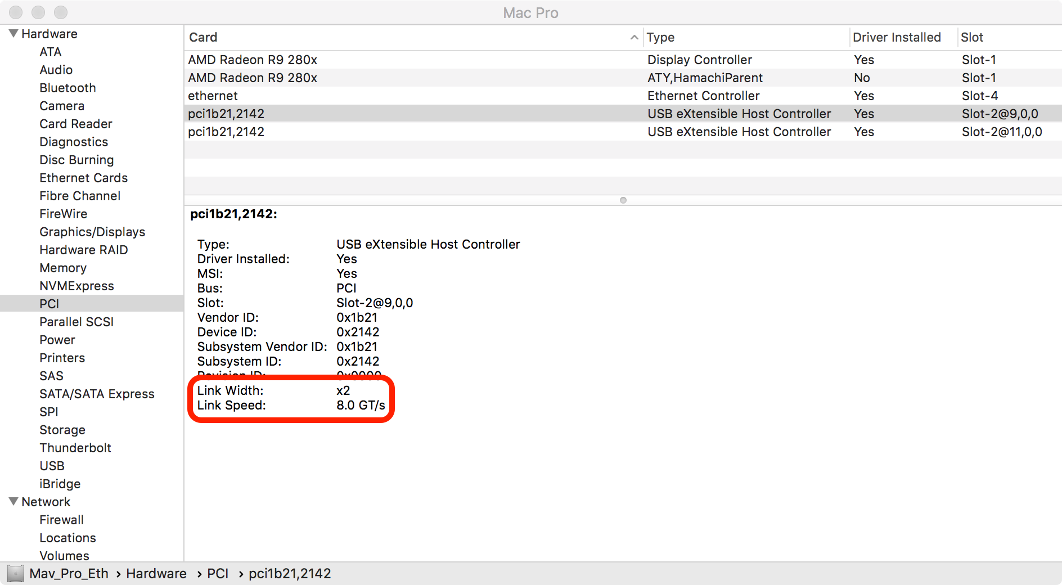Show Power information
The width and height of the screenshot is (1062, 585).
(57, 340)
